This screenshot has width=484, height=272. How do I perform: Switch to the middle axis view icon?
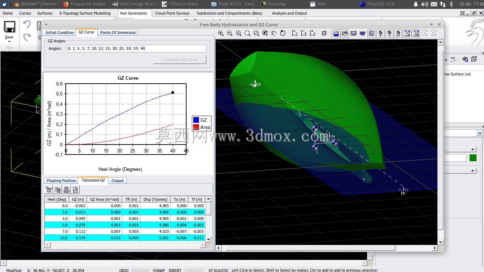click(x=303, y=33)
